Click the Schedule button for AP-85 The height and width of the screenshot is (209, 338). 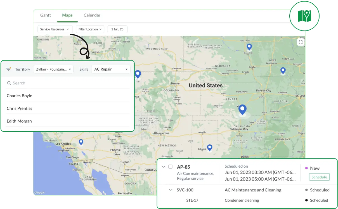pyautogui.click(x=319, y=177)
